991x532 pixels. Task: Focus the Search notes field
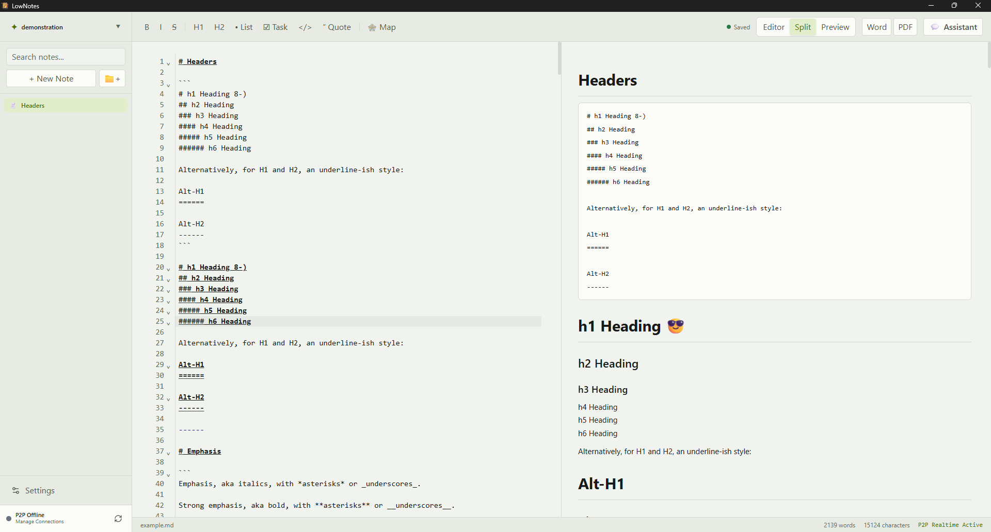pos(66,57)
